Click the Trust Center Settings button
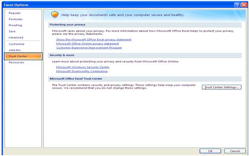The image size is (249, 156). pyautogui.click(x=221, y=87)
